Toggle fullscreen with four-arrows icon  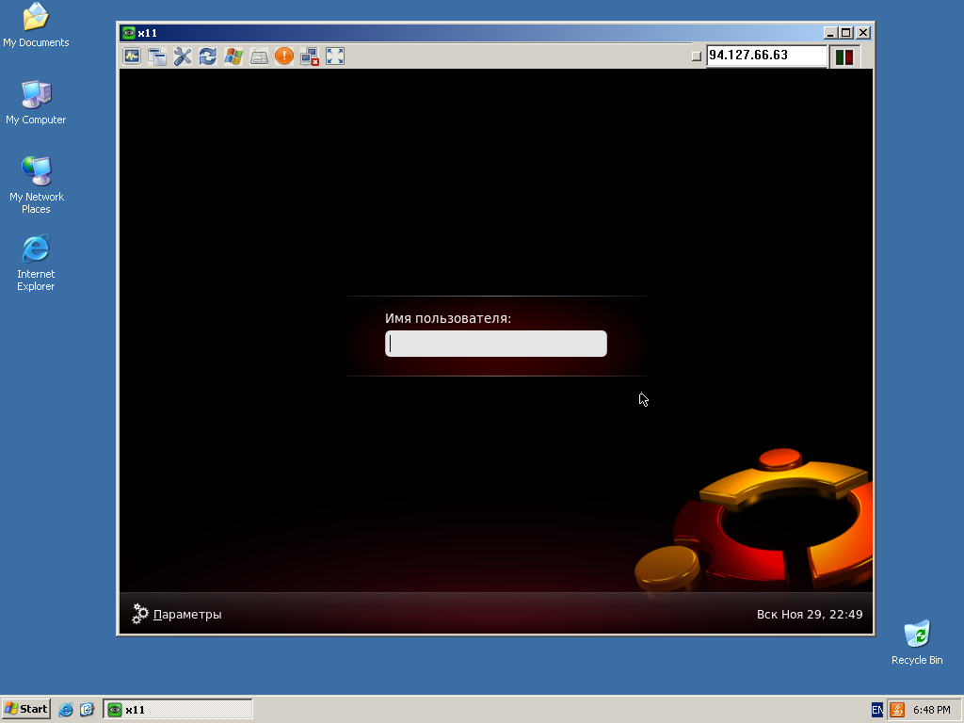coord(335,56)
